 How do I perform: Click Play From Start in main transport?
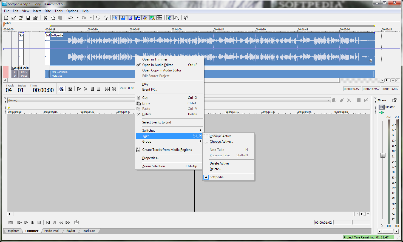(79, 89)
